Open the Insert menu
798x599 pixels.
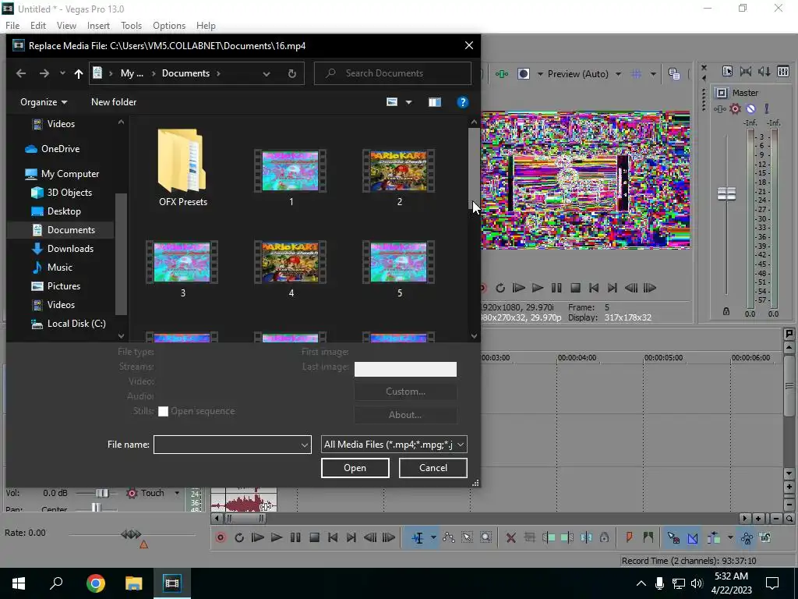click(98, 26)
